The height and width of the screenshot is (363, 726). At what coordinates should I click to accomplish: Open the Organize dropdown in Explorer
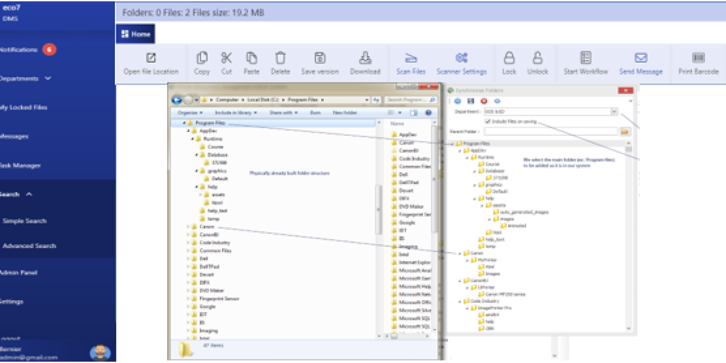pyautogui.click(x=190, y=113)
